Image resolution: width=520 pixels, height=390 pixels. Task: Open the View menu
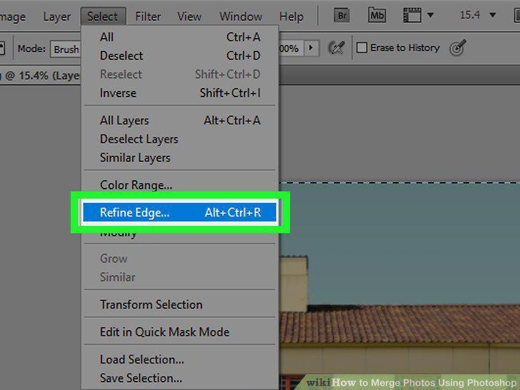point(189,16)
